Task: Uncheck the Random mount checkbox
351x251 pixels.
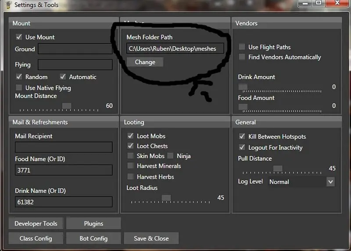Action: (x=19, y=77)
